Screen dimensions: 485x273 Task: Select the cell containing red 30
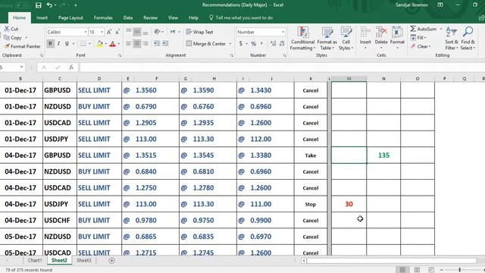tap(349, 204)
